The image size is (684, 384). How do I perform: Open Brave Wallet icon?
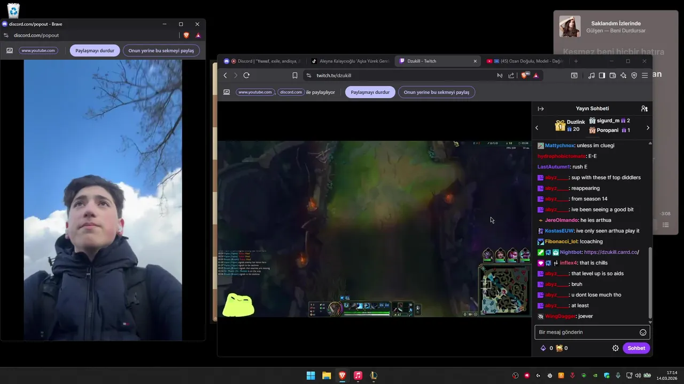(612, 76)
